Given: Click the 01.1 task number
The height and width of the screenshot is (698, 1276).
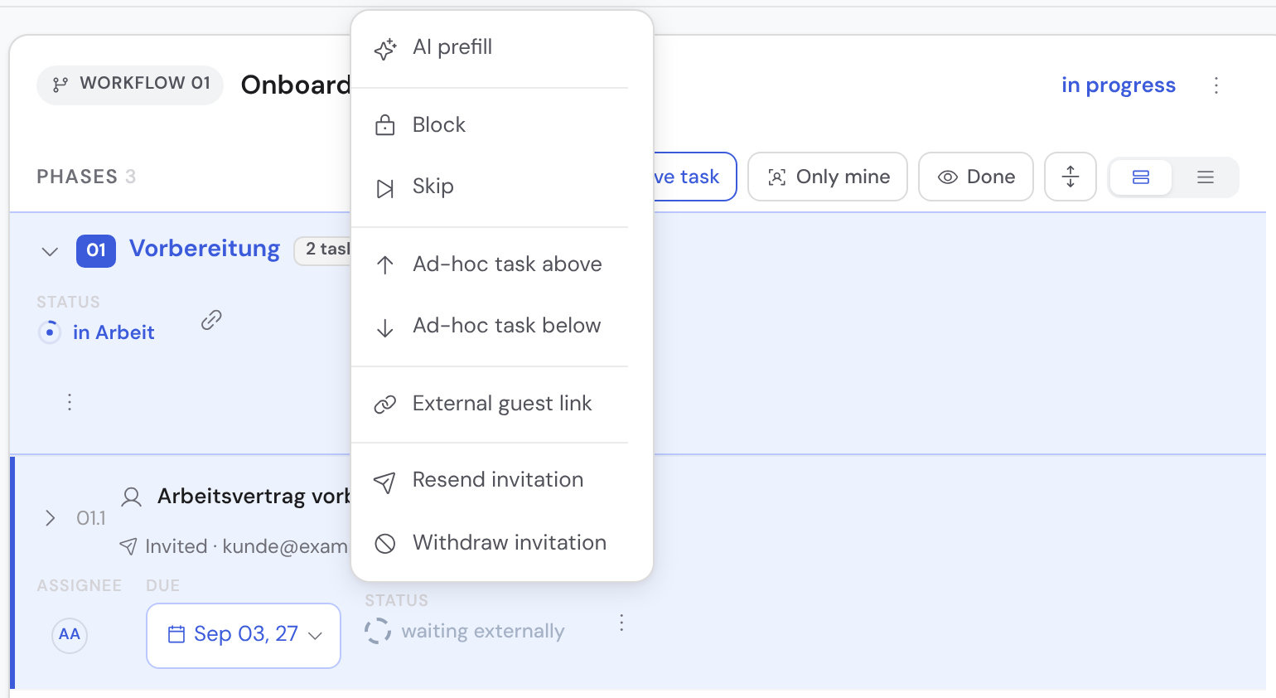Looking at the screenshot, I should pos(91,518).
